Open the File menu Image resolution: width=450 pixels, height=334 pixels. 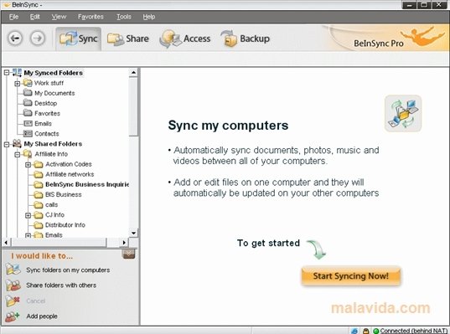13,17
